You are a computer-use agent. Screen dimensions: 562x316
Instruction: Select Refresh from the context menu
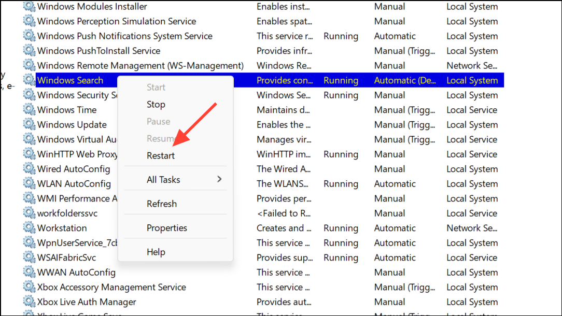pyautogui.click(x=162, y=204)
